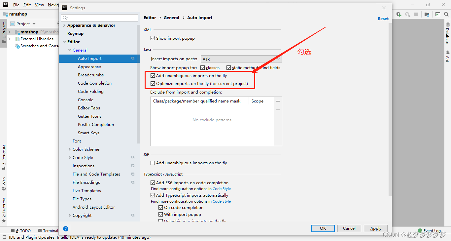Click project-level icon beside File Encodings
The width and height of the screenshot is (451, 241).
[133, 182]
